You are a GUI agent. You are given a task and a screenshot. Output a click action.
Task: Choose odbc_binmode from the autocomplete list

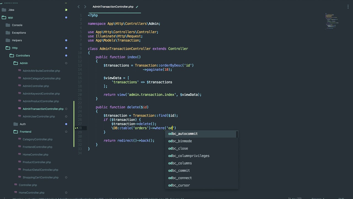(x=202, y=141)
